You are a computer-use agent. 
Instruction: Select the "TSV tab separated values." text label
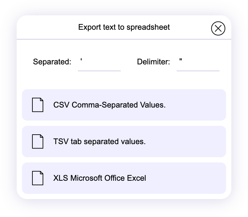[99, 142]
